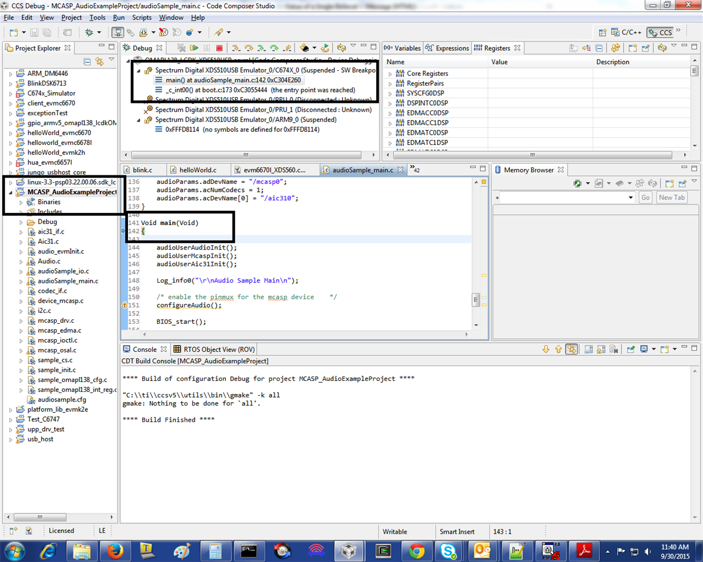Image resolution: width=703 pixels, height=562 pixels.
Task: Expand the RegisterPairs group
Action: point(390,83)
